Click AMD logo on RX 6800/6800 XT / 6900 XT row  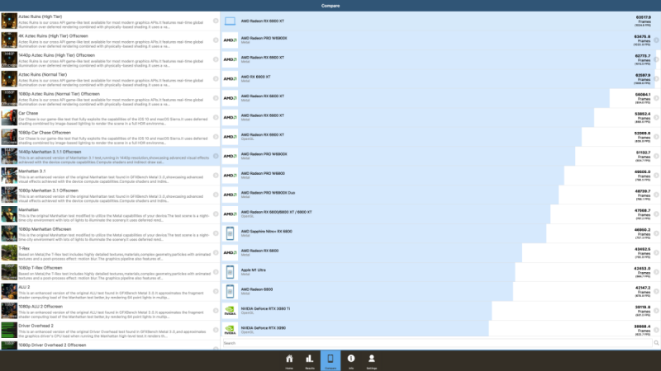230,214
